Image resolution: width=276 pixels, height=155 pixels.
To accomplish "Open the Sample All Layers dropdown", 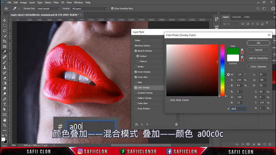I will (89, 9).
